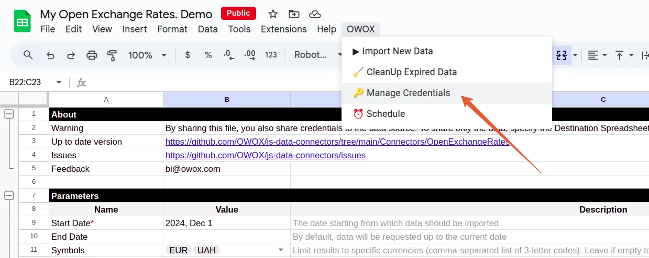Open more number formats 123 button

(x=271, y=55)
